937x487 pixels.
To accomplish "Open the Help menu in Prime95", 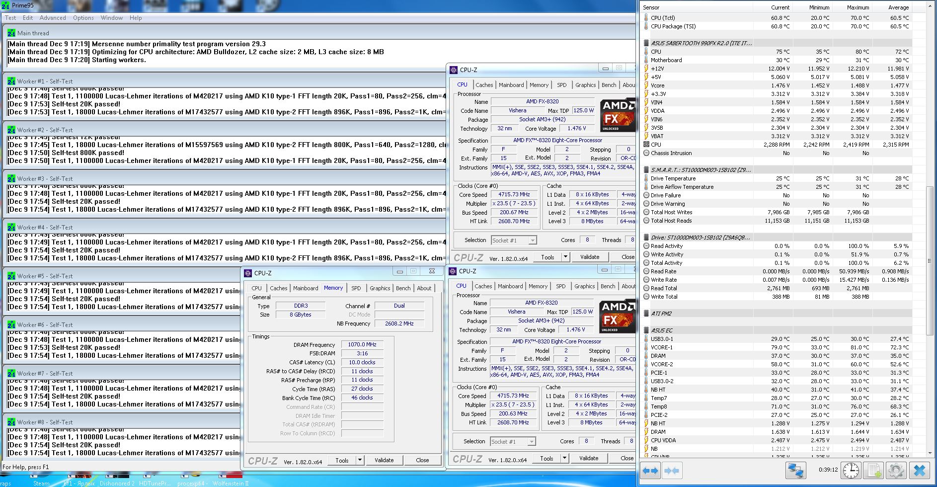I will tap(136, 18).
